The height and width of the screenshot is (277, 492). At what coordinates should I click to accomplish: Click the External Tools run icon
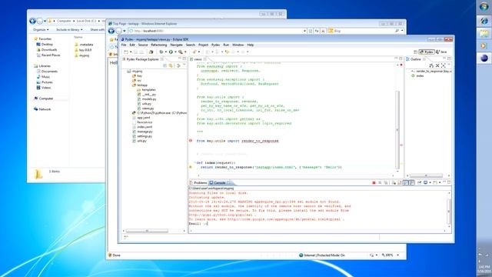pyautogui.click(x=181, y=52)
